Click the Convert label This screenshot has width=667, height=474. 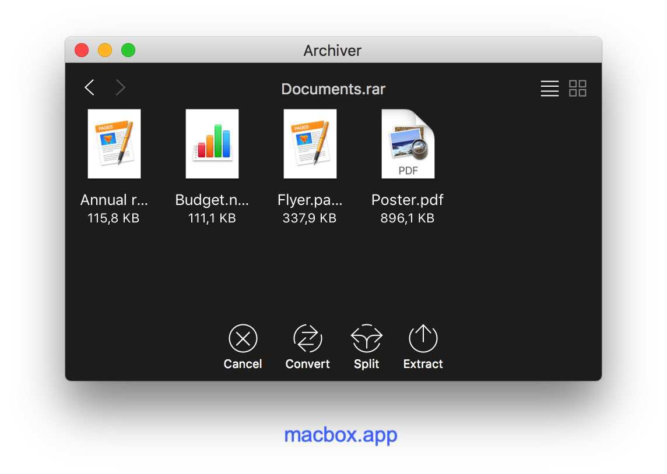coord(307,364)
